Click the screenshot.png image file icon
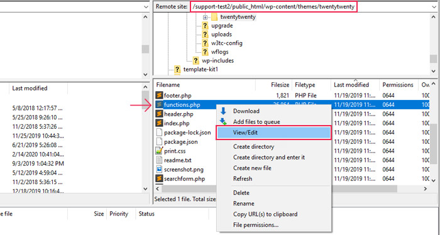 coord(159,170)
